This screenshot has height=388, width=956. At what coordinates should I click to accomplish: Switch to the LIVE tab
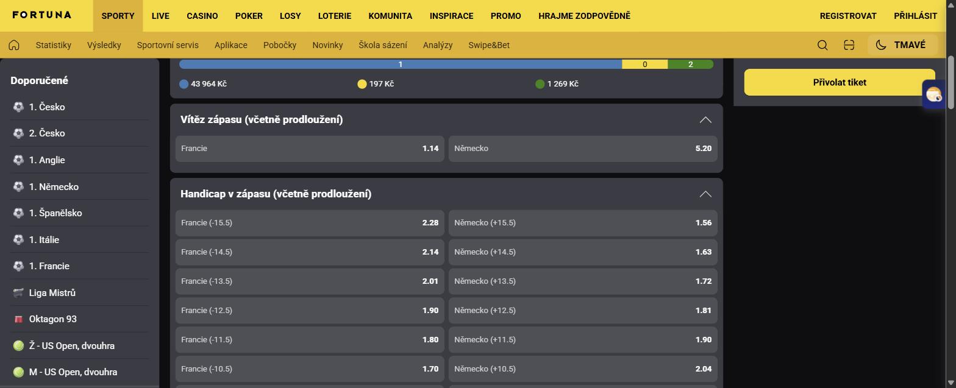point(160,16)
